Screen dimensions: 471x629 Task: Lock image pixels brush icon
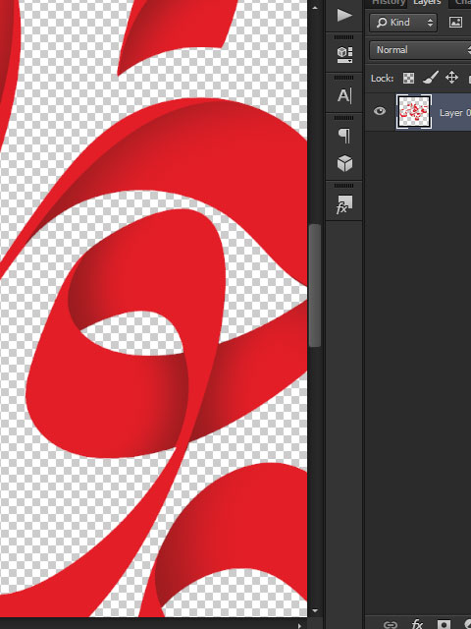pyautogui.click(x=430, y=78)
